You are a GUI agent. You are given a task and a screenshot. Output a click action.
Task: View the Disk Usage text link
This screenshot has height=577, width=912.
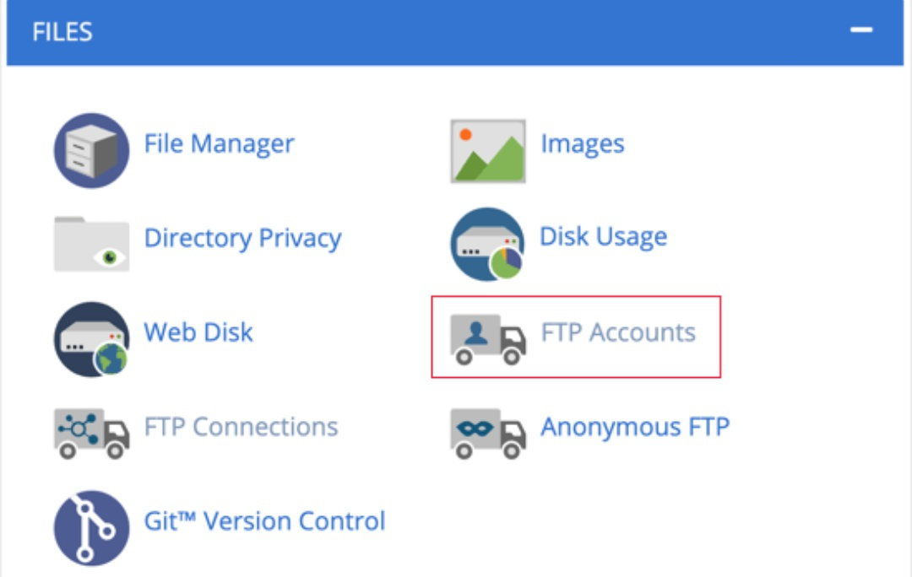click(x=603, y=236)
